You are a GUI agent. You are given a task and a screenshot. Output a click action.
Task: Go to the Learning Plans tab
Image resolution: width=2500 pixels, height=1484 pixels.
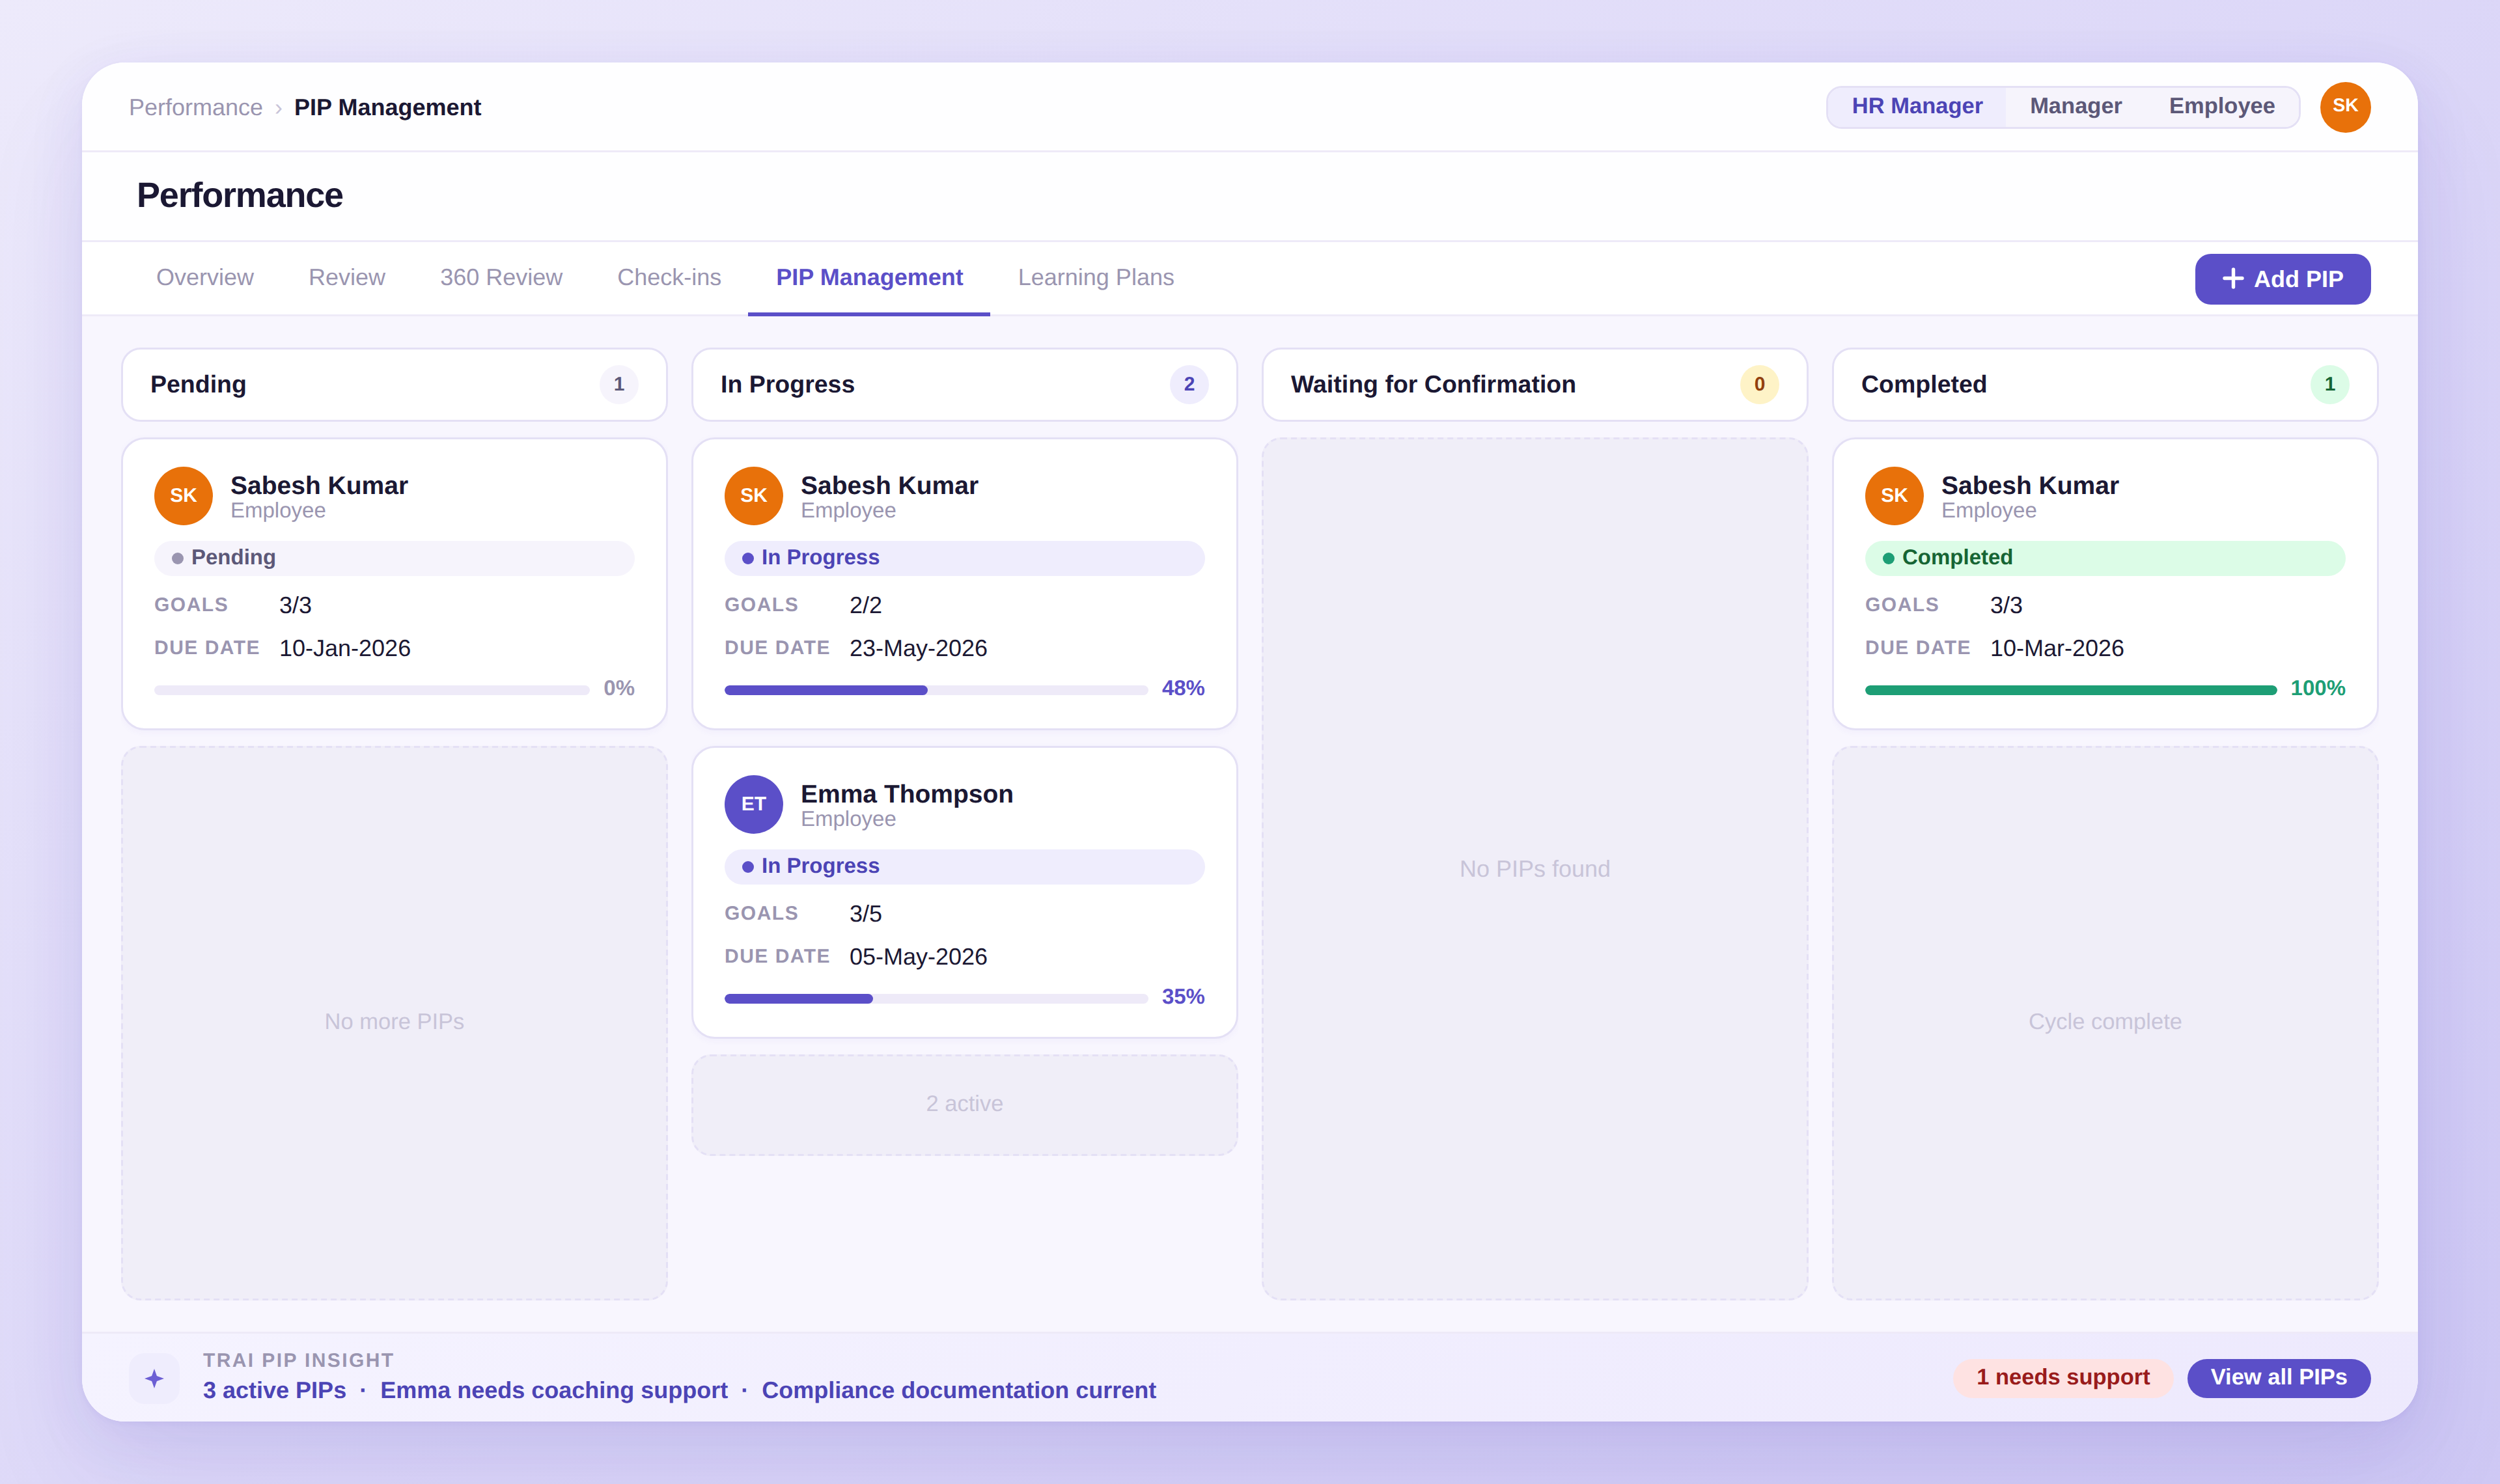(x=1095, y=278)
